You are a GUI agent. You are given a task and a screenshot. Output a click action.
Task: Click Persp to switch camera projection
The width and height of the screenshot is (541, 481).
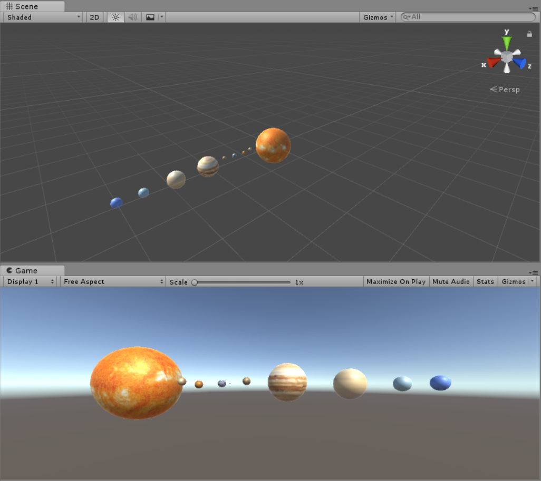(x=508, y=89)
